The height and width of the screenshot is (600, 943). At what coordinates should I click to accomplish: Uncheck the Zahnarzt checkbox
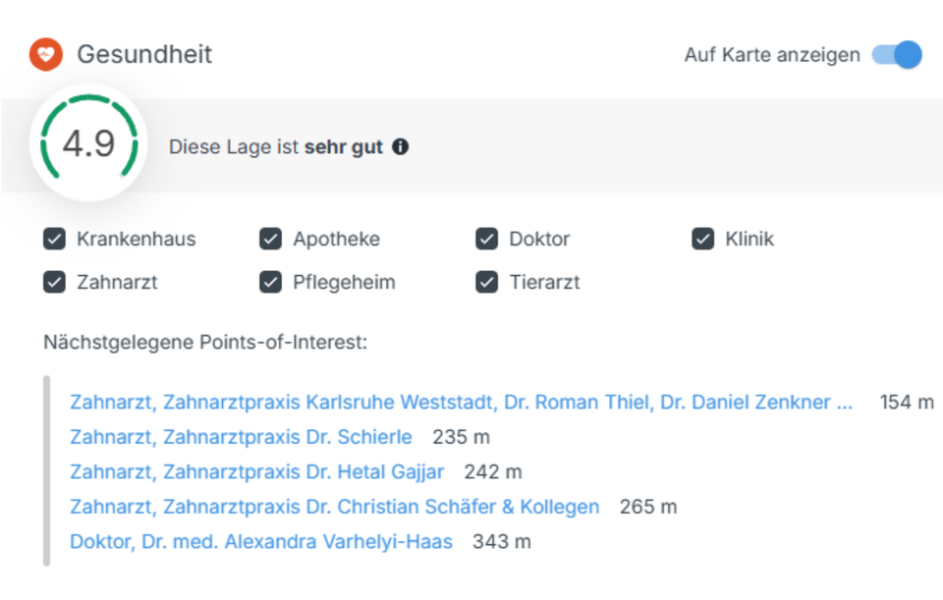[x=54, y=282]
